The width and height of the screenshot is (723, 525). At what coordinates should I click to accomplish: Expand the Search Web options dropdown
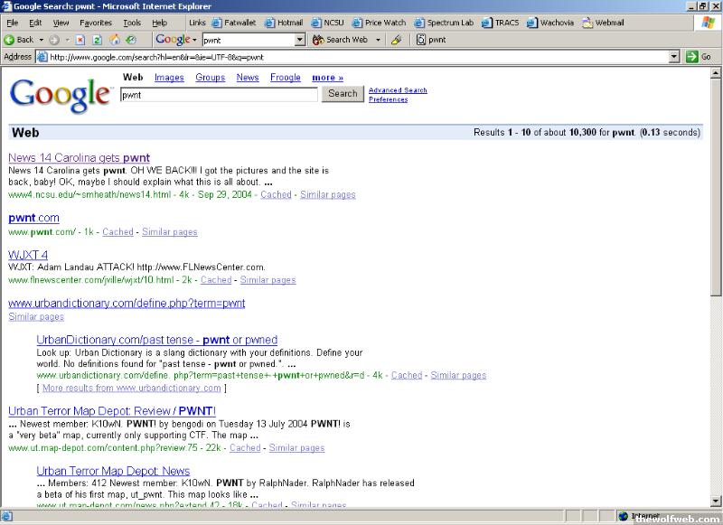tap(377, 40)
